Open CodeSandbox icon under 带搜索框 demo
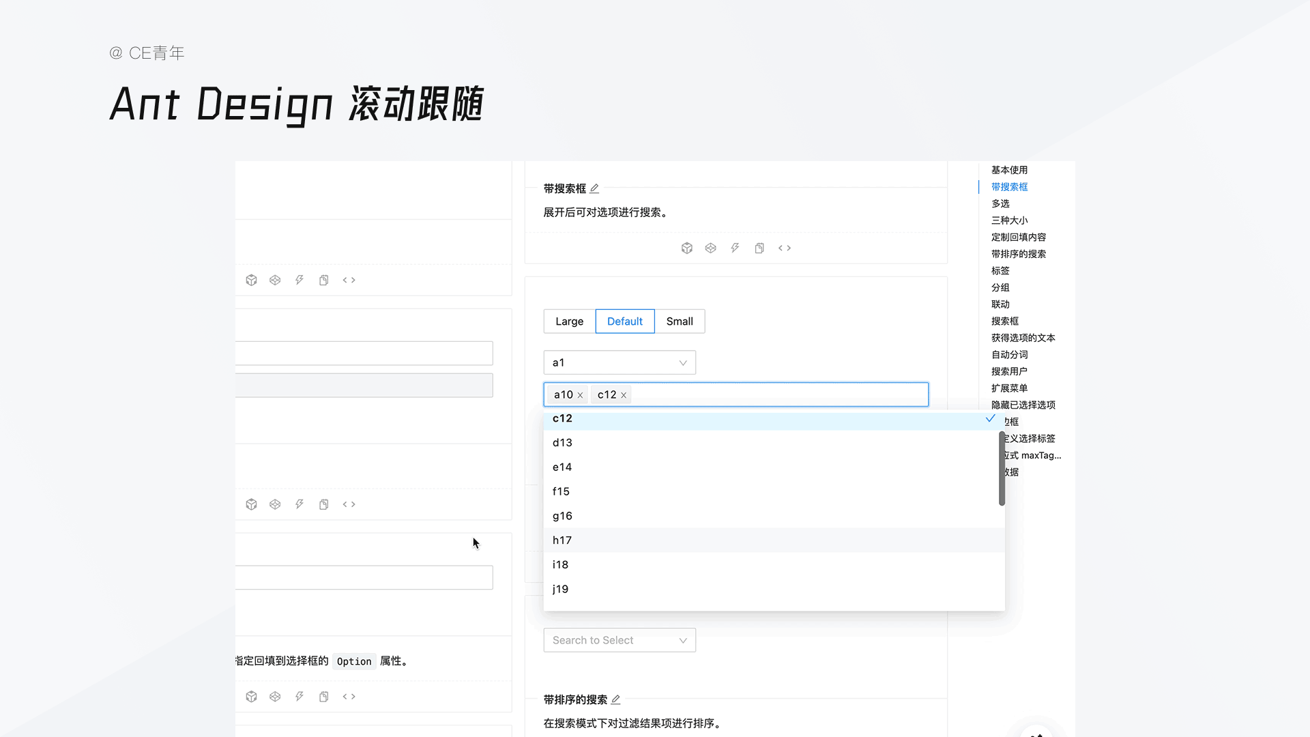 (687, 248)
